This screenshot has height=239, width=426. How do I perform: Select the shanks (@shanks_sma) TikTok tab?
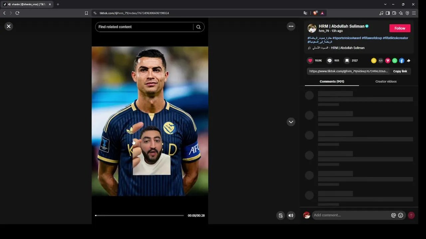(x=27, y=4)
